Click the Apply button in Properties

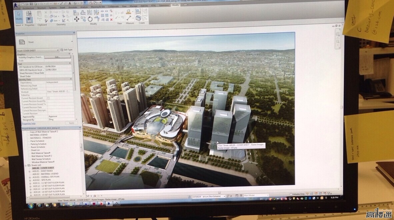click(72, 123)
